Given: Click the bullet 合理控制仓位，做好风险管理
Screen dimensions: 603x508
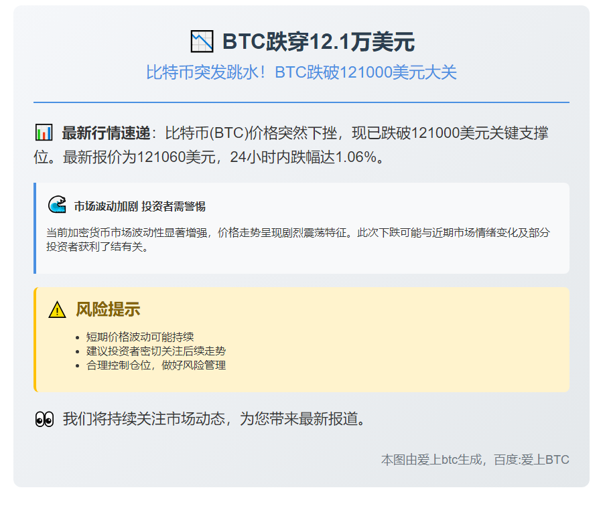Looking at the screenshot, I should point(156,365).
